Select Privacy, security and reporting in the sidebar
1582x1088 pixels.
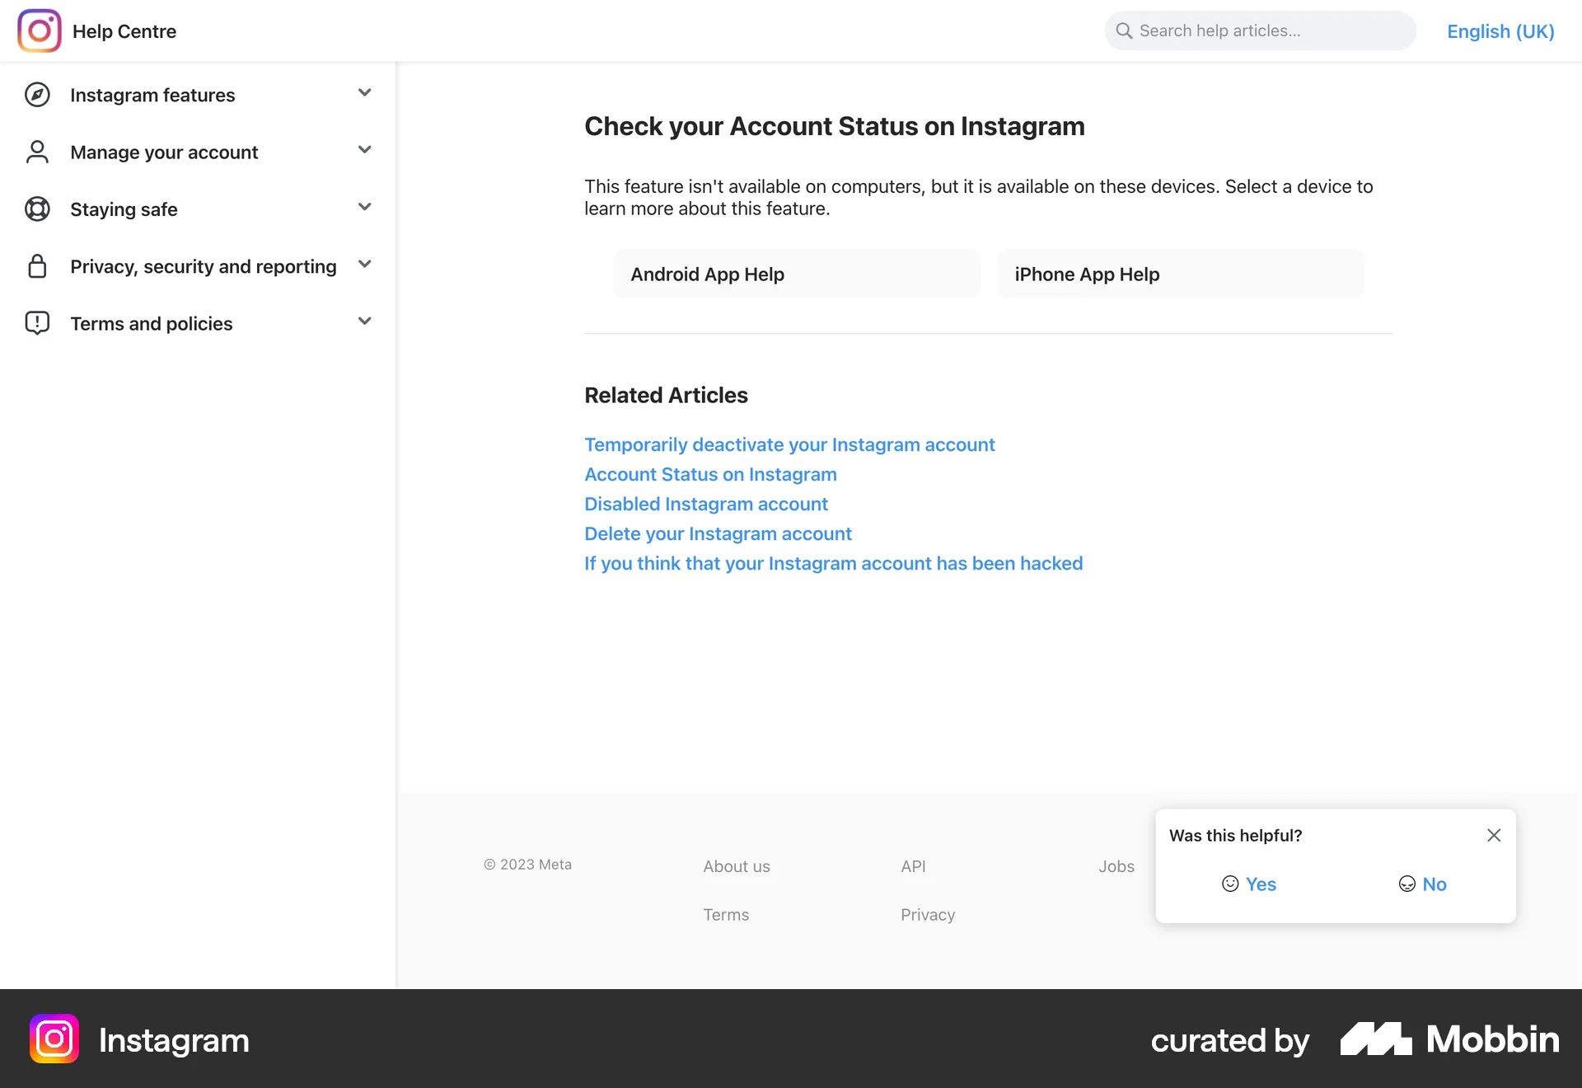[x=203, y=265]
